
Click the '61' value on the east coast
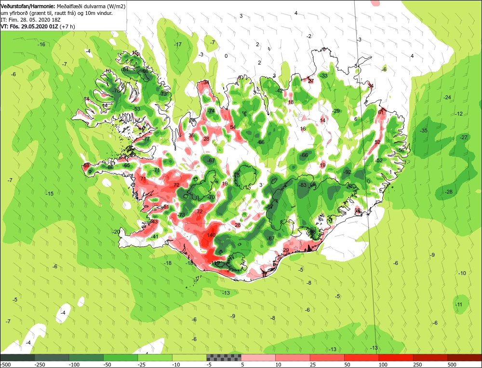tap(381, 112)
